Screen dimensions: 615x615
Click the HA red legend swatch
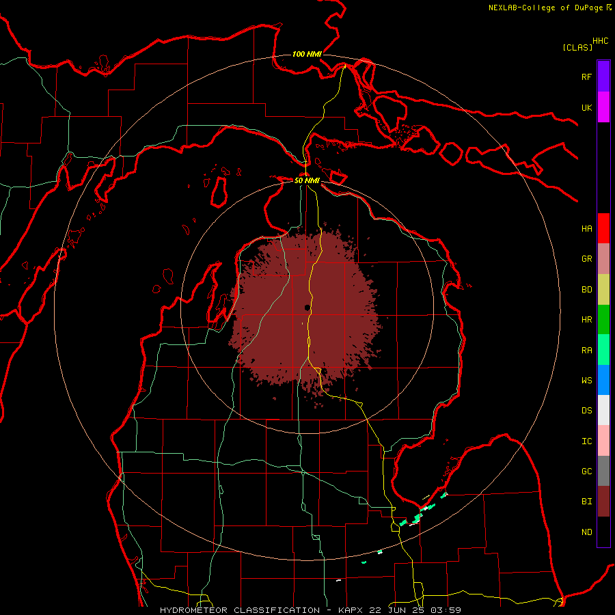point(603,228)
